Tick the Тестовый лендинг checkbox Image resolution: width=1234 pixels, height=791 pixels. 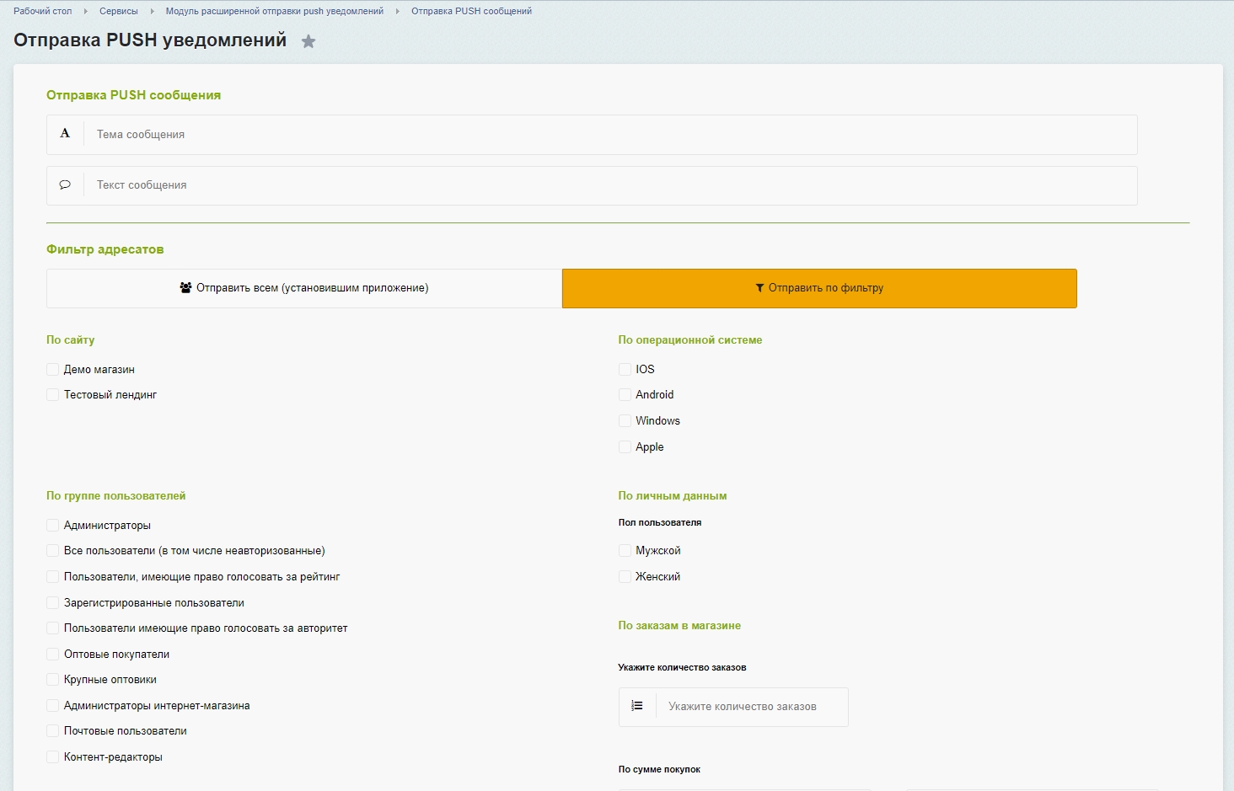pos(53,395)
